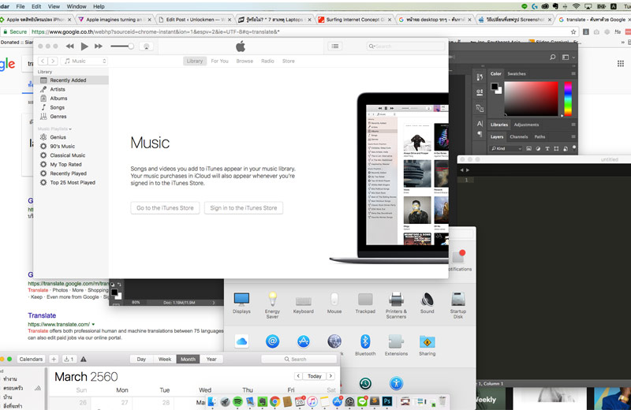Open Trackpad preferences
The image size is (631, 410).
pyautogui.click(x=365, y=303)
